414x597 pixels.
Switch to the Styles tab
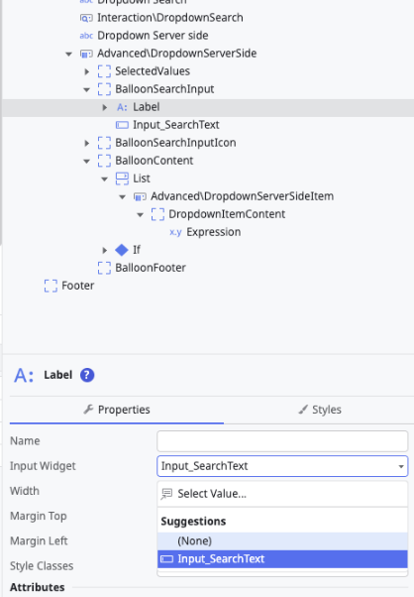pyautogui.click(x=319, y=410)
